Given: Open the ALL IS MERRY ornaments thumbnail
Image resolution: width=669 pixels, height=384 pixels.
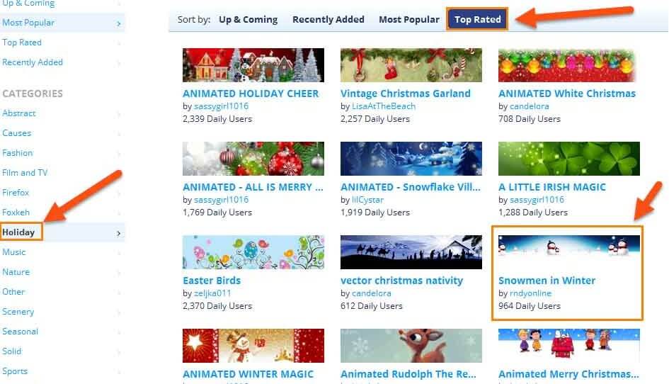Looking at the screenshot, I should 253,159.
